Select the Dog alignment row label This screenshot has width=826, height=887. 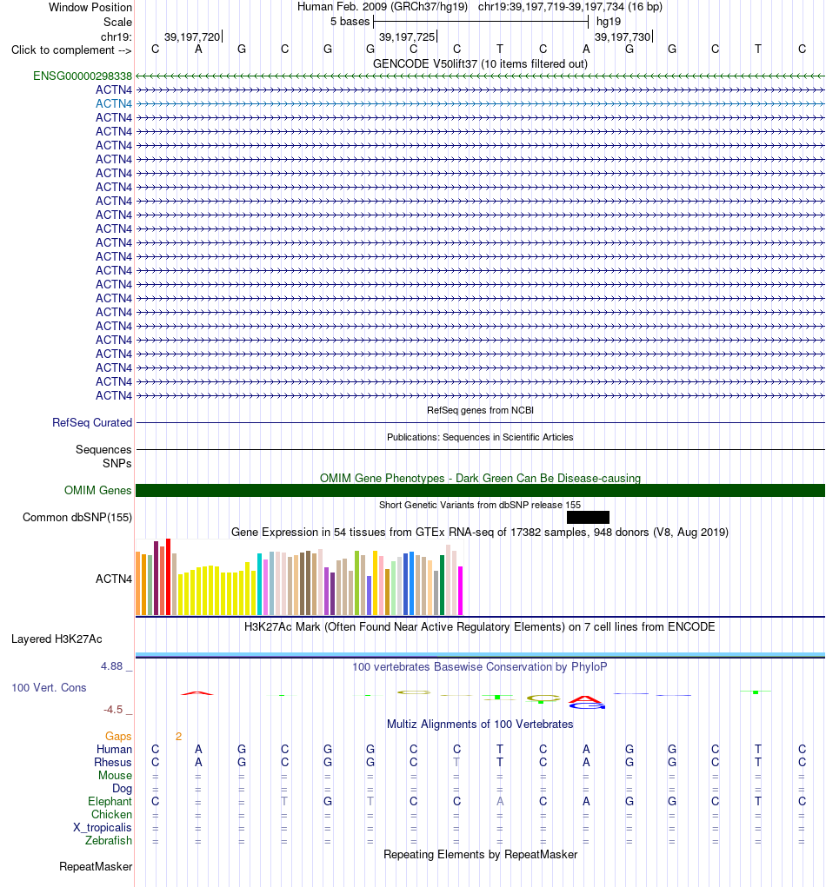tap(122, 789)
